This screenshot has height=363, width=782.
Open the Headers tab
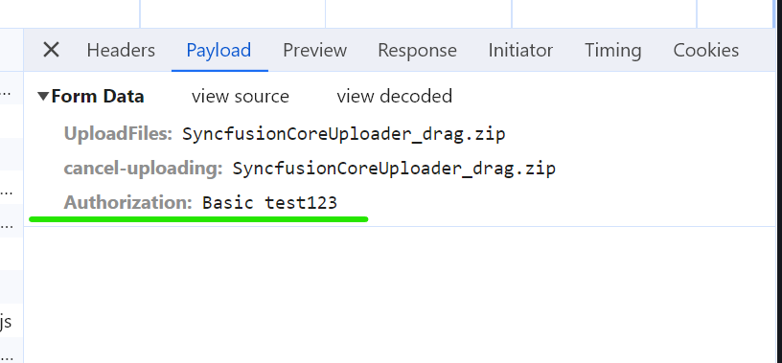tap(121, 50)
